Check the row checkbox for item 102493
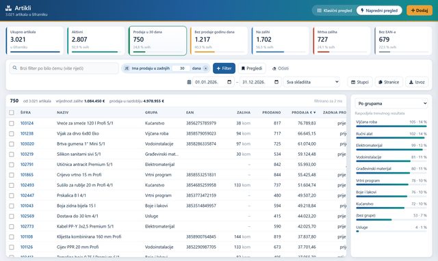 (x=12, y=185)
